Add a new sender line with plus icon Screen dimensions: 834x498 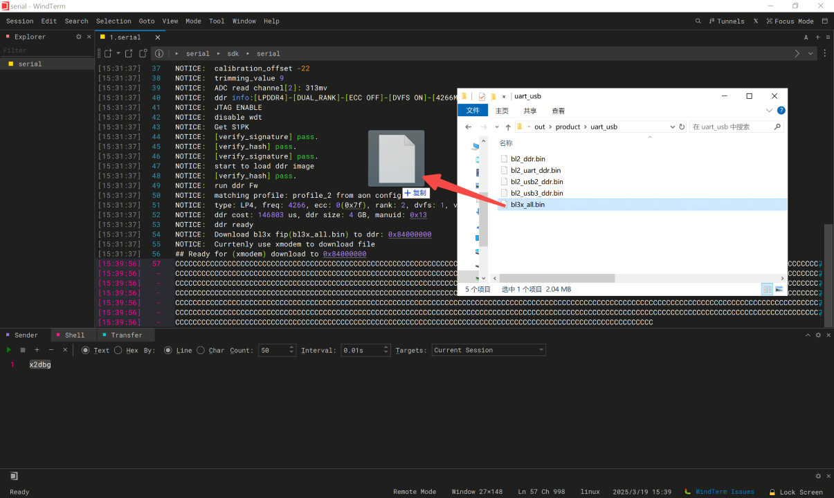point(37,350)
